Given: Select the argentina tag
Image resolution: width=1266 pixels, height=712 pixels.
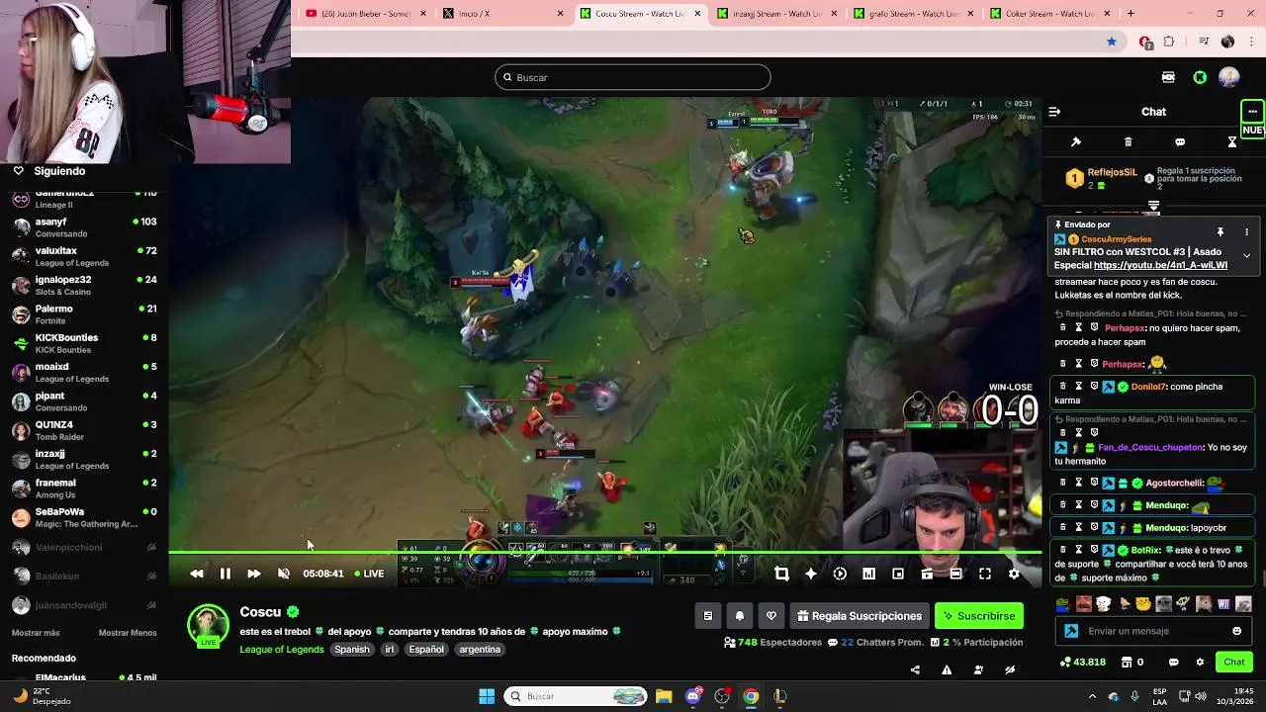Looking at the screenshot, I should (x=480, y=650).
